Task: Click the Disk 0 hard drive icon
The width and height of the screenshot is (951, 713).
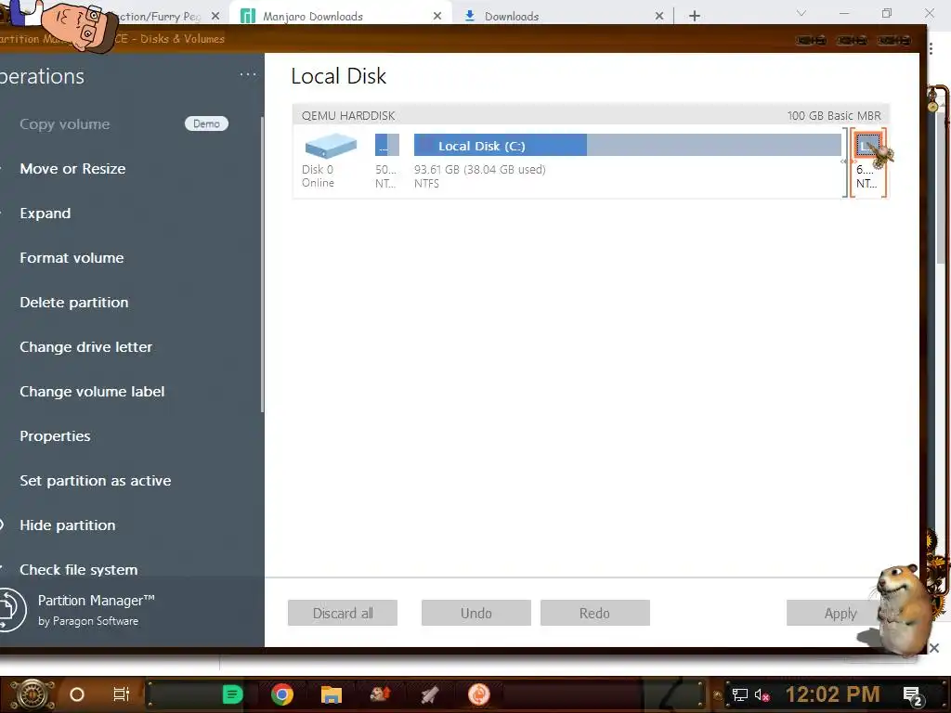Action: 331,146
